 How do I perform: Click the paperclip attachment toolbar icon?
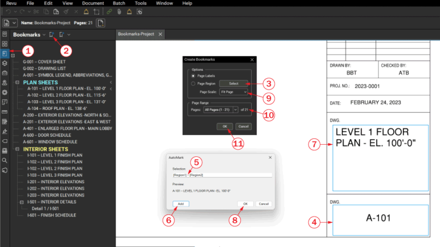point(119,12)
